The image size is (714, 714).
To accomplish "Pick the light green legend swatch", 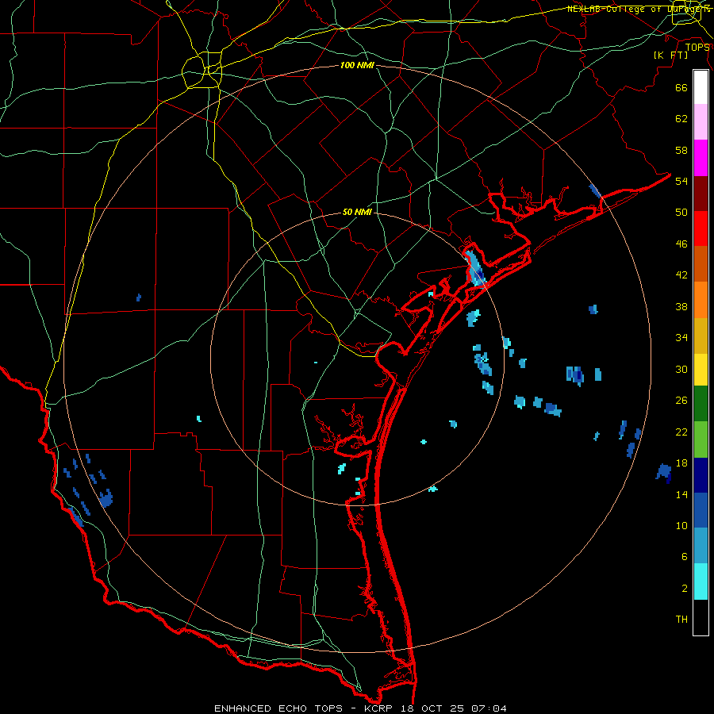I will click(701, 440).
